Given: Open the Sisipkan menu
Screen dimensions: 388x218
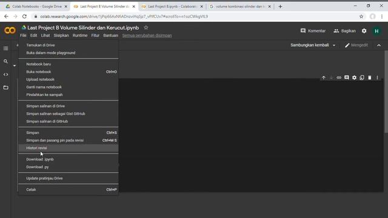Looking at the screenshot, I should pyautogui.click(x=61, y=35).
